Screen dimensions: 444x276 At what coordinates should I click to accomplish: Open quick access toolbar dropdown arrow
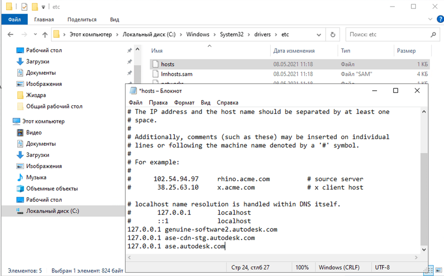tap(44, 7)
